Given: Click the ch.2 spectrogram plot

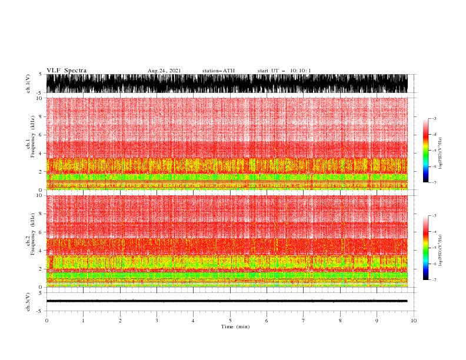Looking at the screenshot, I should coord(227,241).
